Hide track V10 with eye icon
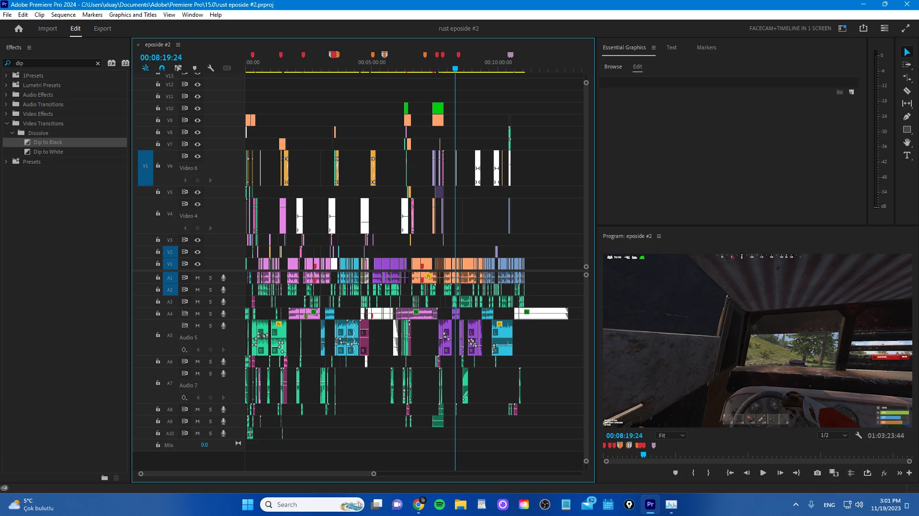919x516 pixels. click(x=197, y=109)
